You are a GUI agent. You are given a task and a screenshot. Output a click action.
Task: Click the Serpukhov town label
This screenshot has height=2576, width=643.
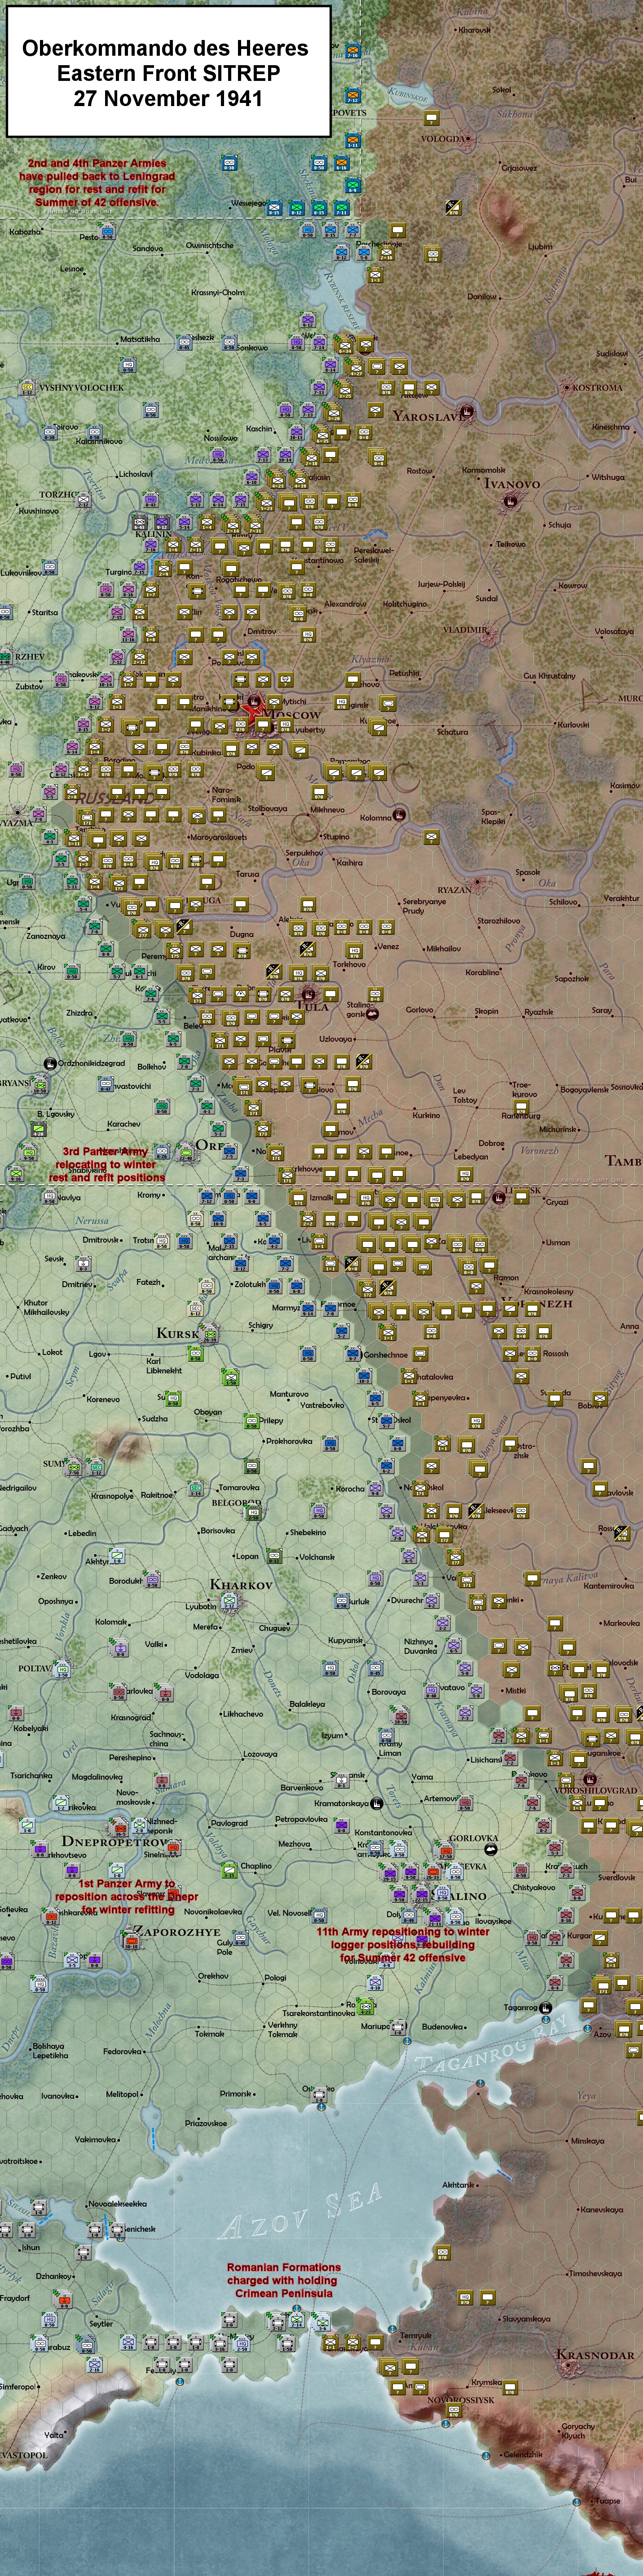tap(304, 853)
